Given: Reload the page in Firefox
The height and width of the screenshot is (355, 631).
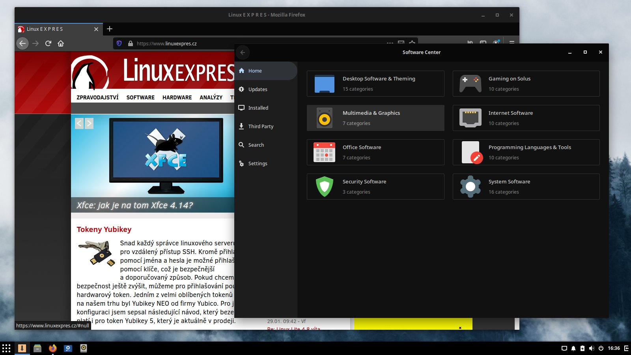Looking at the screenshot, I should pyautogui.click(x=48, y=43).
